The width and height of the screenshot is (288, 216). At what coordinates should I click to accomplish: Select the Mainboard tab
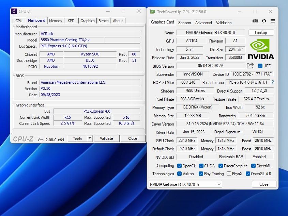[x=36, y=20]
